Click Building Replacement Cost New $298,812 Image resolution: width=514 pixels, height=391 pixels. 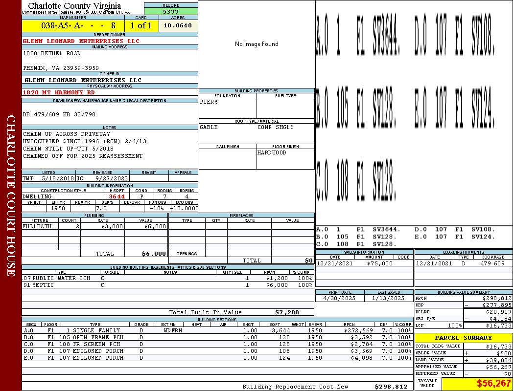pos(391,387)
